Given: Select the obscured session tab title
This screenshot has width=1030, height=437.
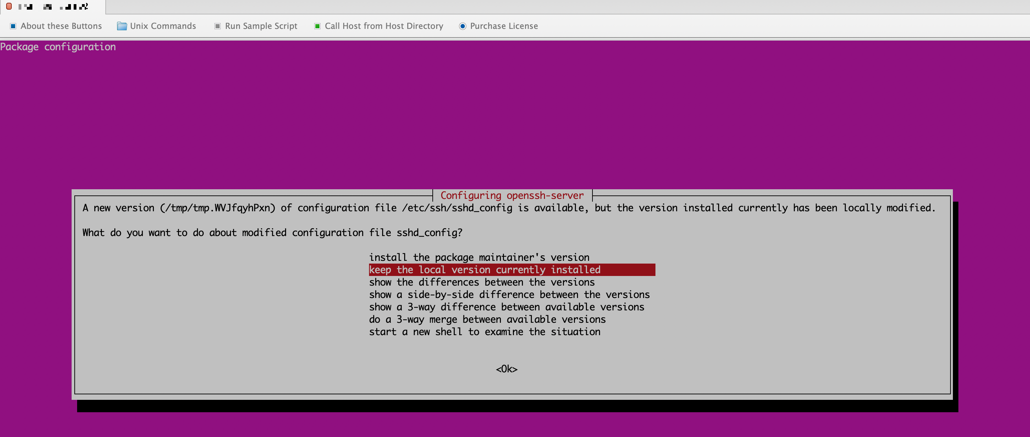Looking at the screenshot, I should pyautogui.click(x=54, y=7).
